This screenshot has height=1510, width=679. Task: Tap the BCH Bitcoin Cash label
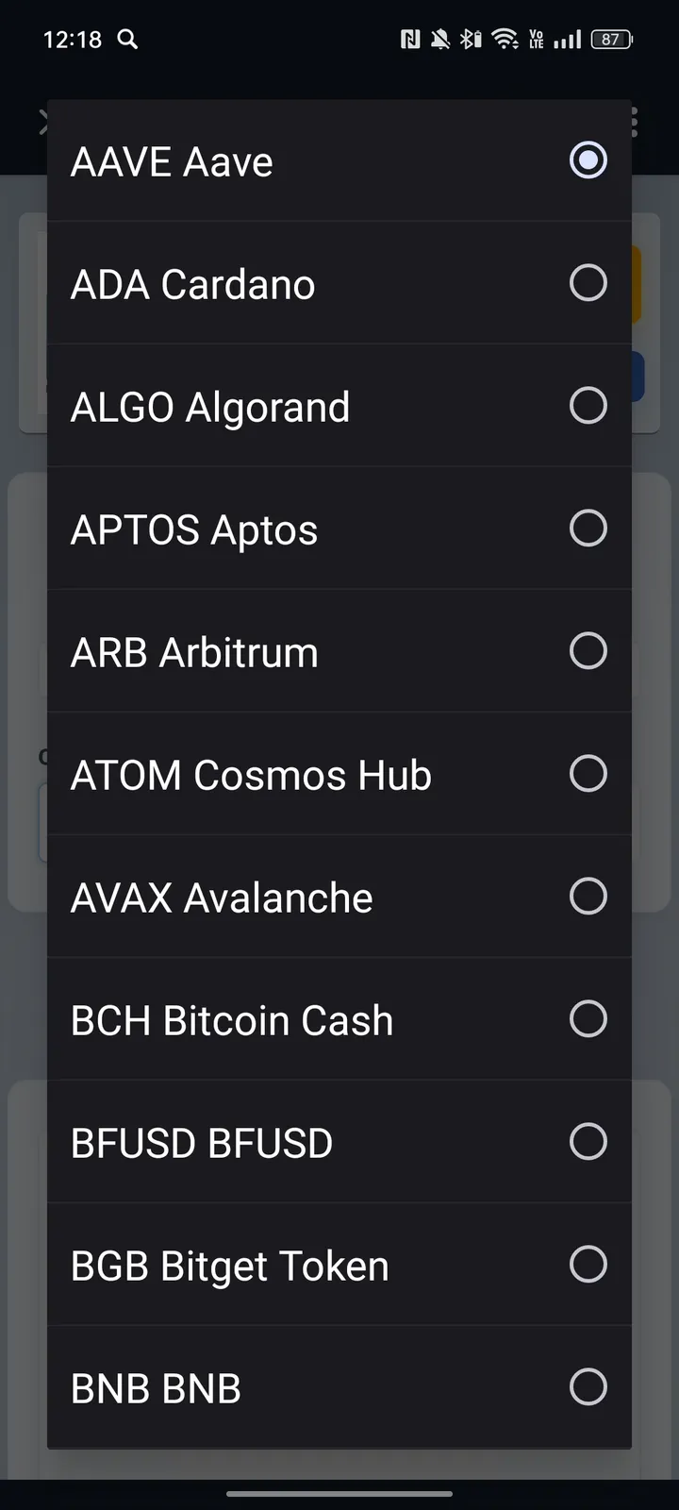pos(232,1020)
